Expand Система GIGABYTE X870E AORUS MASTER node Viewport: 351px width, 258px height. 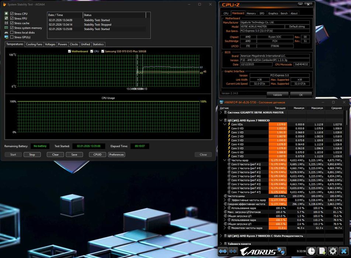pos(221,112)
